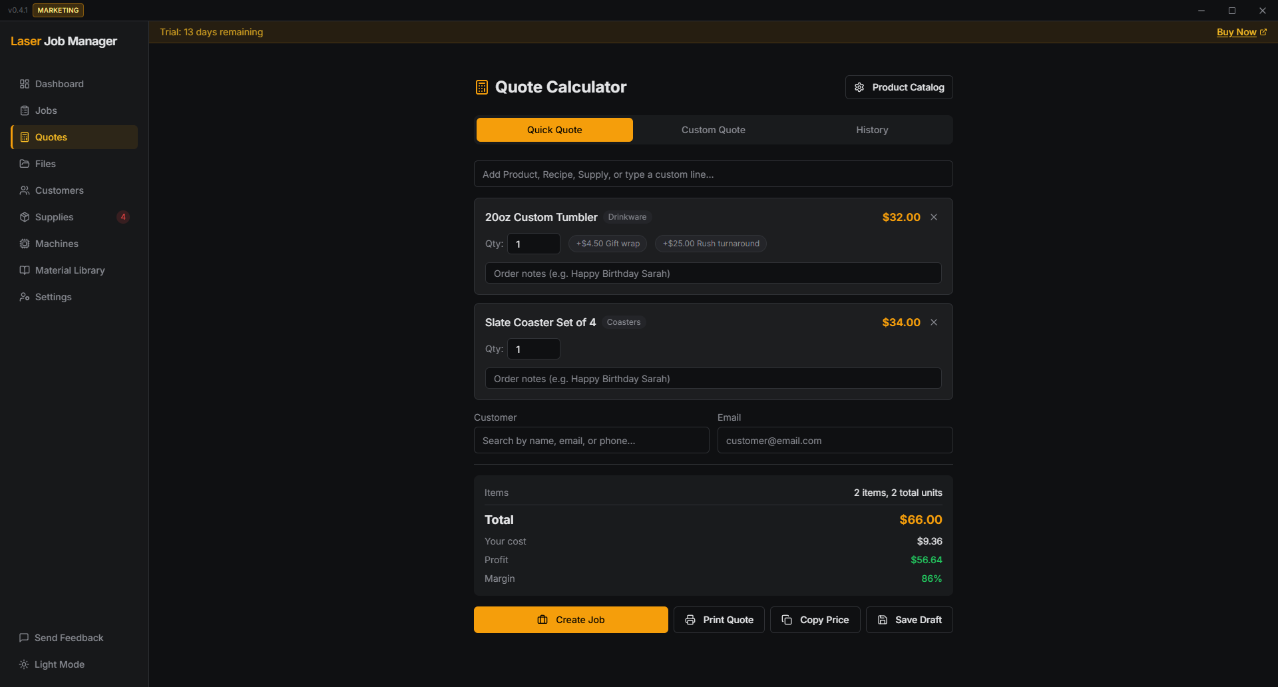Focus the customer search field
Screen dimensions: 1278x687
coord(591,441)
